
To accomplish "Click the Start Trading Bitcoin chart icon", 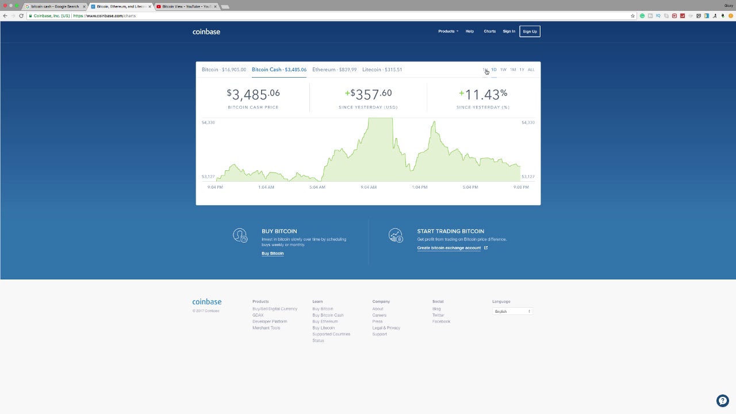I will point(396,235).
